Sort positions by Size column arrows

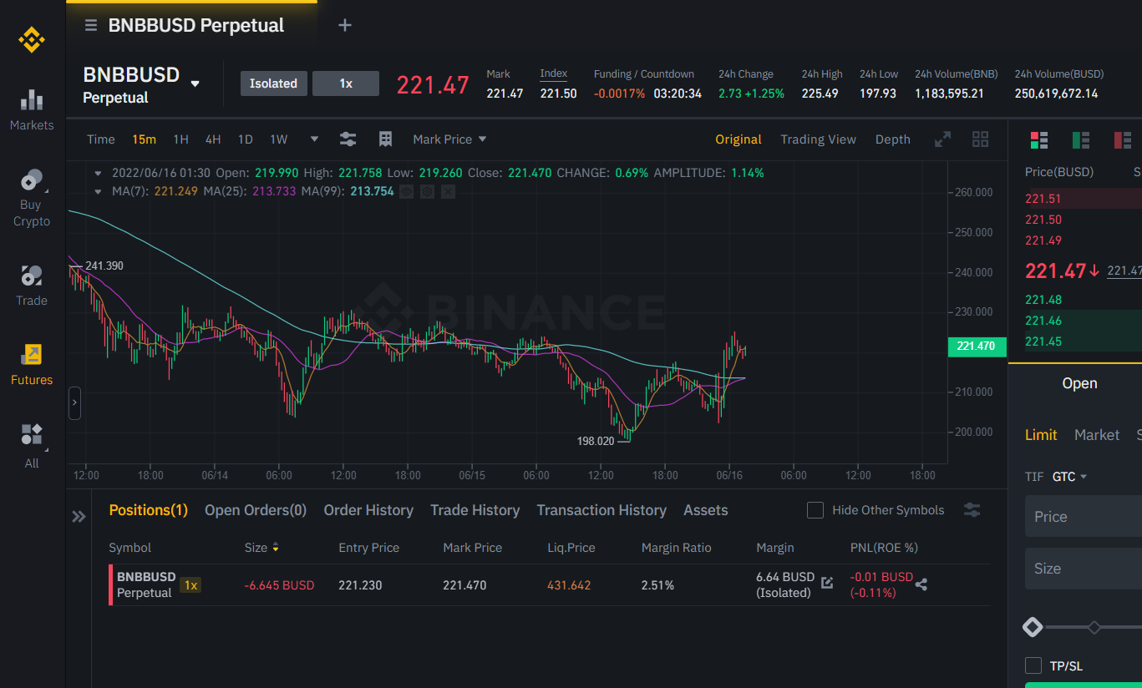pyautogui.click(x=276, y=548)
